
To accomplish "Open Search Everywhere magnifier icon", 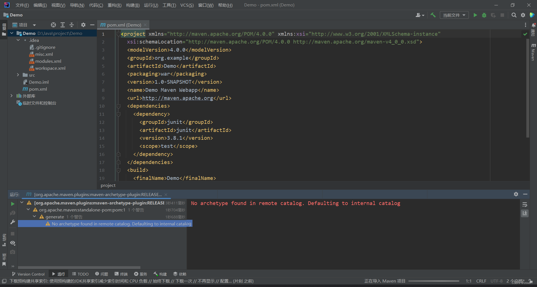I will [x=514, y=15].
